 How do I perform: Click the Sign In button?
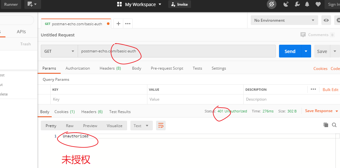click(332, 4)
